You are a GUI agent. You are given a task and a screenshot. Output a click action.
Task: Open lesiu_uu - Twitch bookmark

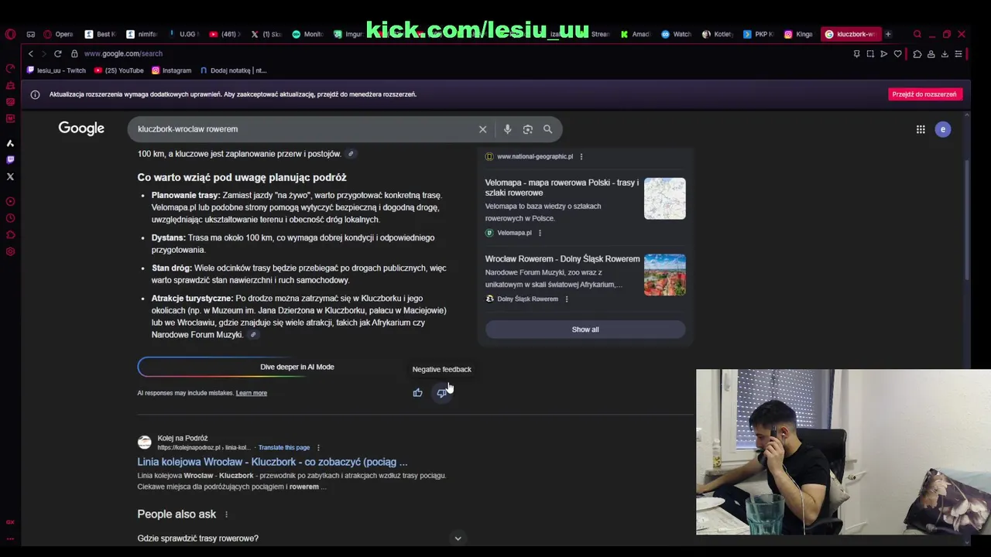coord(56,70)
